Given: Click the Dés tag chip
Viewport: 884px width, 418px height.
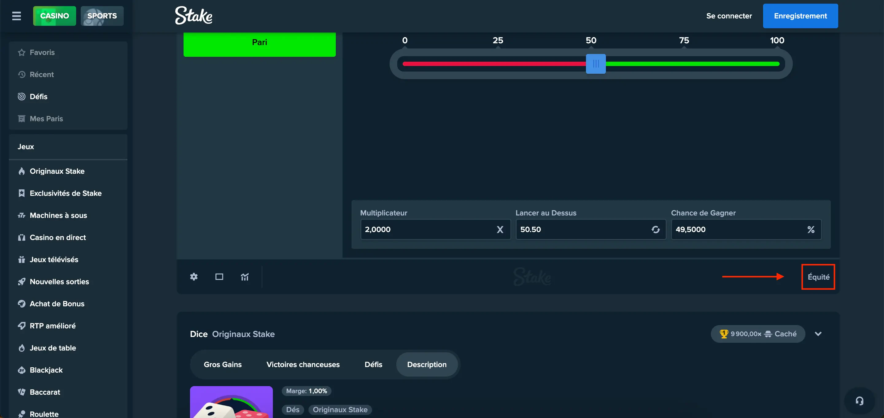Looking at the screenshot, I should [x=293, y=409].
